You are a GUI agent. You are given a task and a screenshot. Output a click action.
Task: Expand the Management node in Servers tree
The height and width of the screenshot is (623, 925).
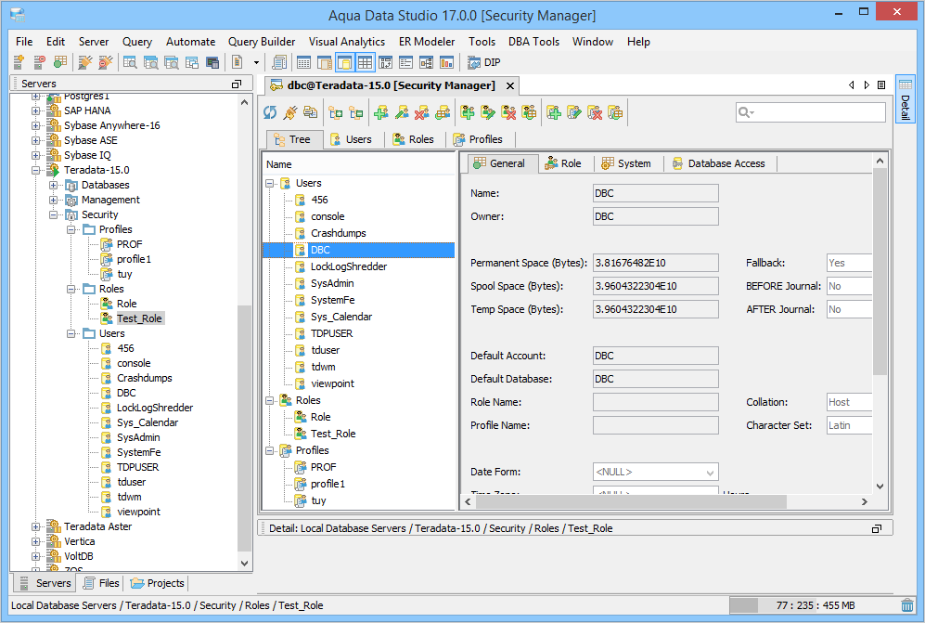click(53, 200)
